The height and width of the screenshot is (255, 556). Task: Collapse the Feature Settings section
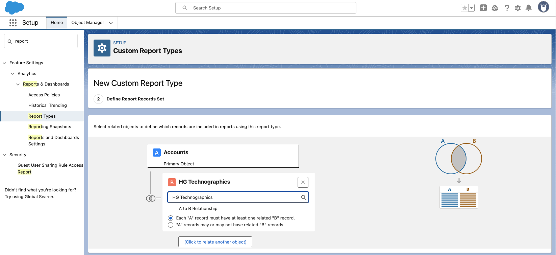(x=4, y=63)
